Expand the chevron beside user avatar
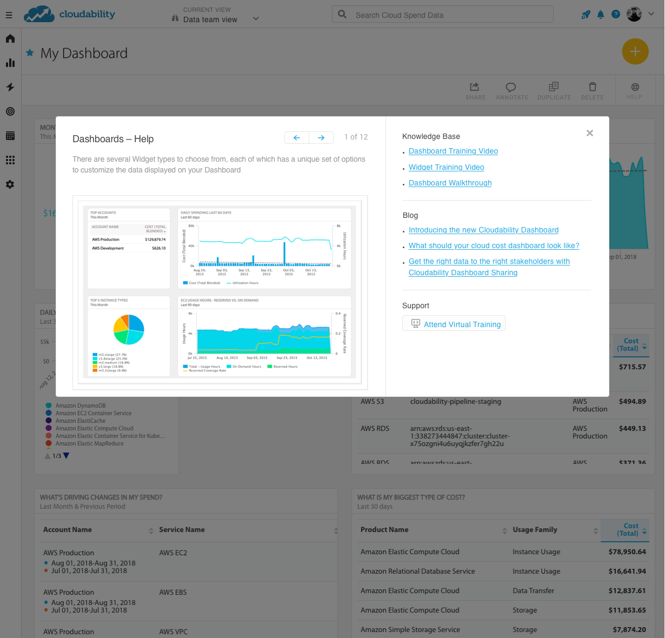This screenshot has width=665, height=638. point(651,15)
